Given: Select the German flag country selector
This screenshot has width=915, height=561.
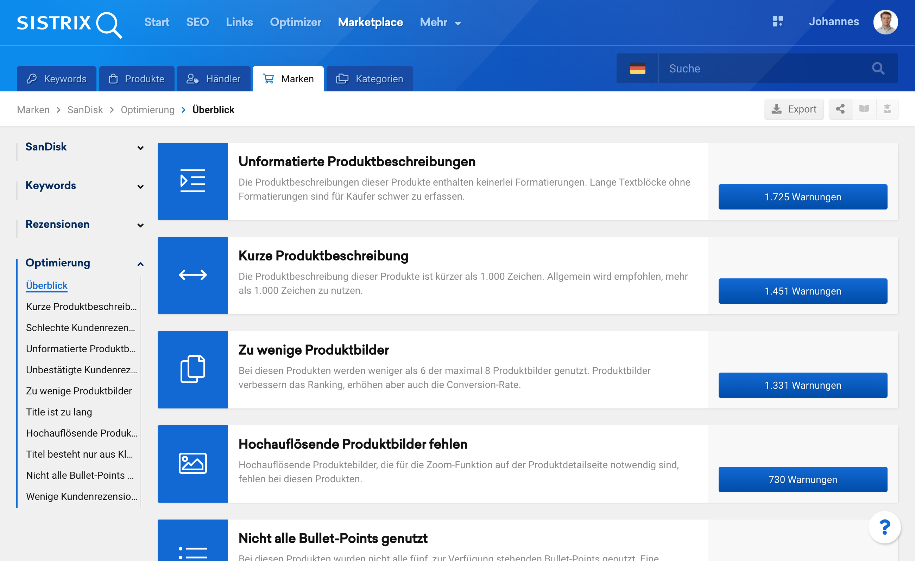Looking at the screenshot, I should tap(637, 69).
